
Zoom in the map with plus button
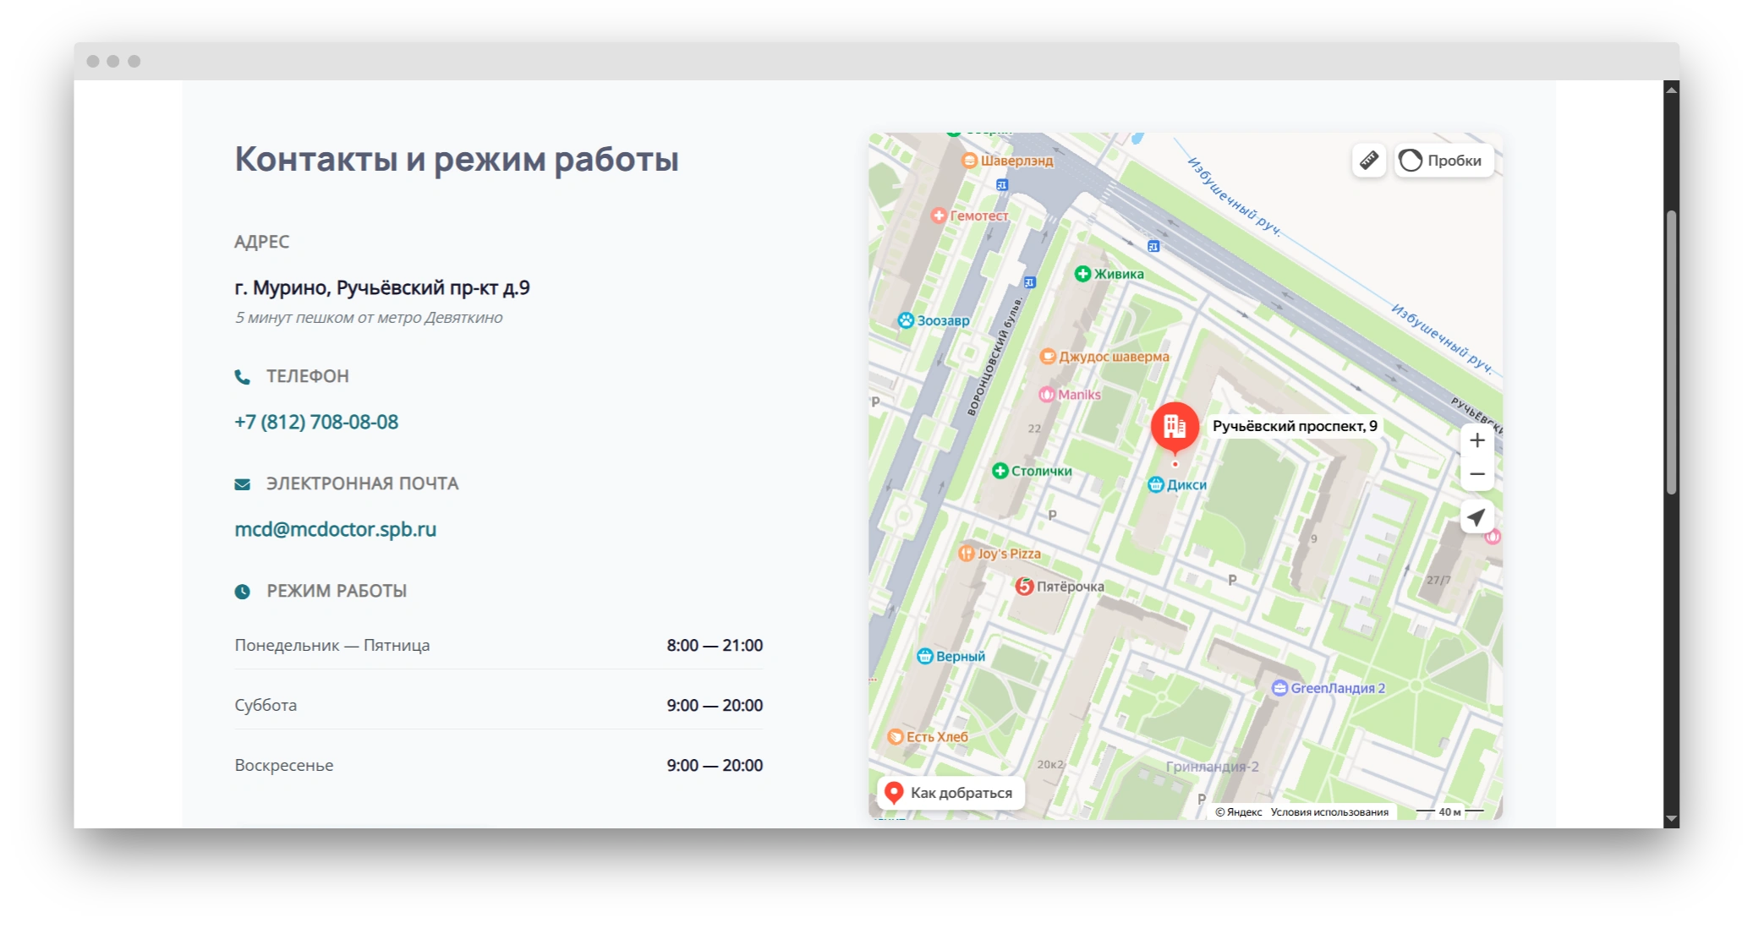click(x=1476, y=440)
